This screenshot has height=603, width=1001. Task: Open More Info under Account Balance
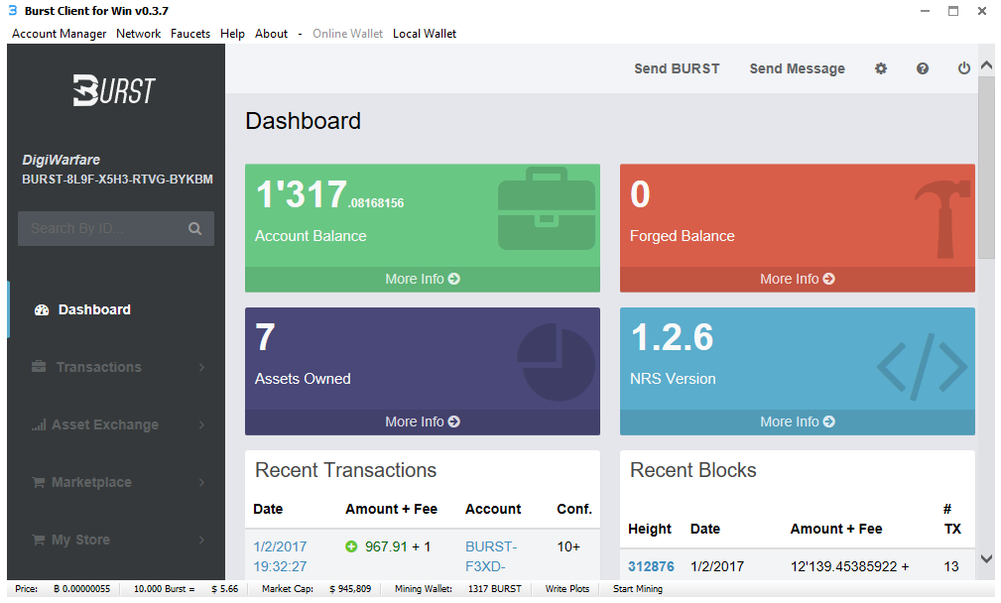point(423,279)
